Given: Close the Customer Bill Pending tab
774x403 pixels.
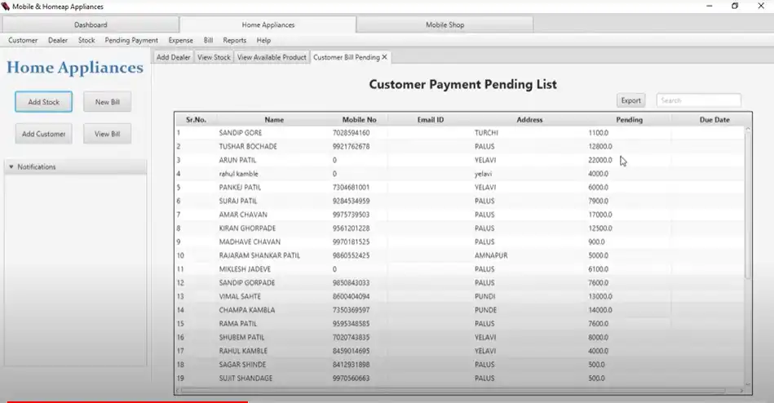Looking at the screenshot, I should 385,57.
